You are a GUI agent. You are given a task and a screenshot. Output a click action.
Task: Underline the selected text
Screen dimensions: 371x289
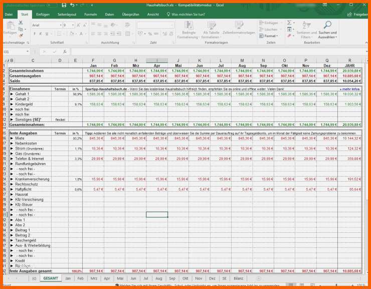(47, 34)
